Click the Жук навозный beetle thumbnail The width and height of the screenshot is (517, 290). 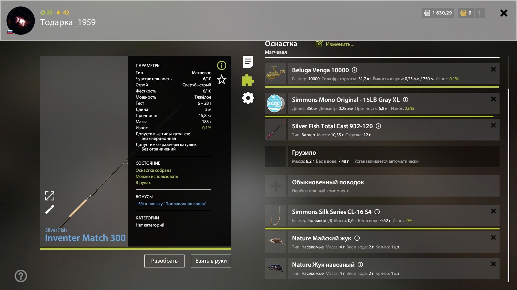coord(276,268)
